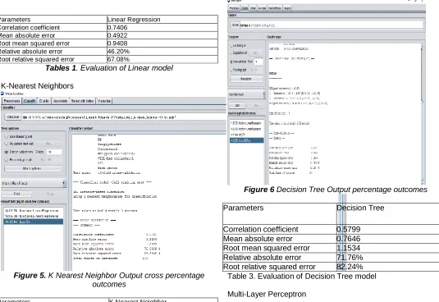Click the "Multi-Layer Perceptron" section heading
The width and height of the screenshot is (439, 302).
tap(267, 294)
